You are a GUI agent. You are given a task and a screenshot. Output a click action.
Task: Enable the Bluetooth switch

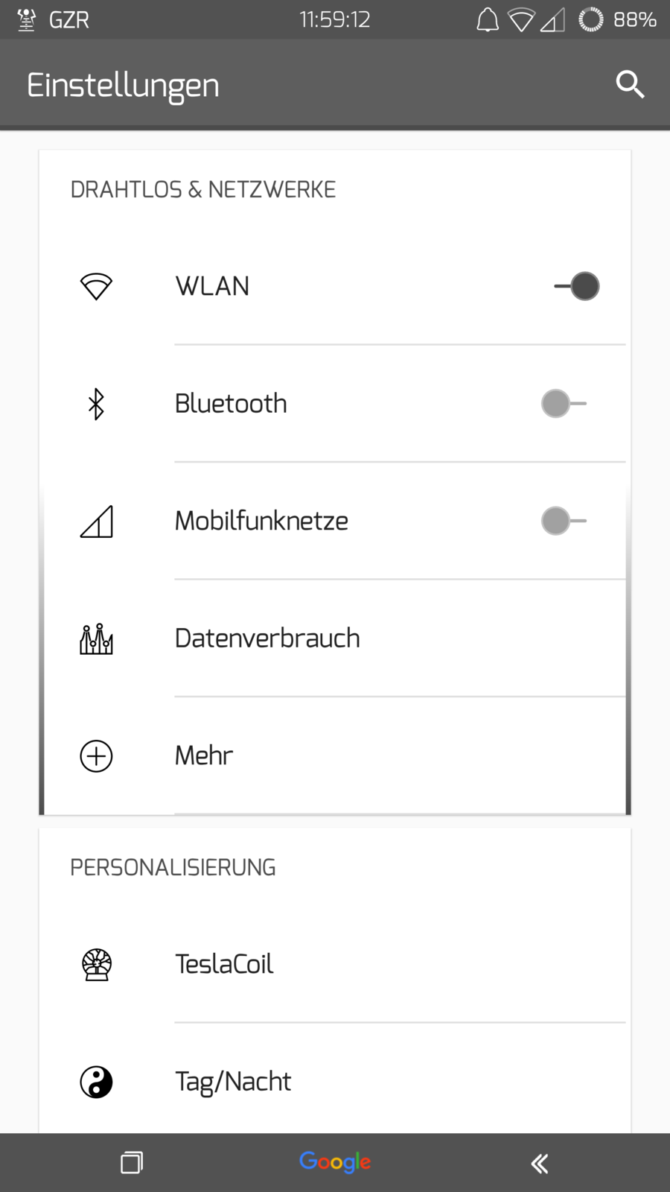coord(564,404)
